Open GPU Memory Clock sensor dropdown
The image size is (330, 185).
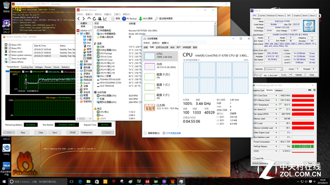pyautogui.click(x=276, y=100)
